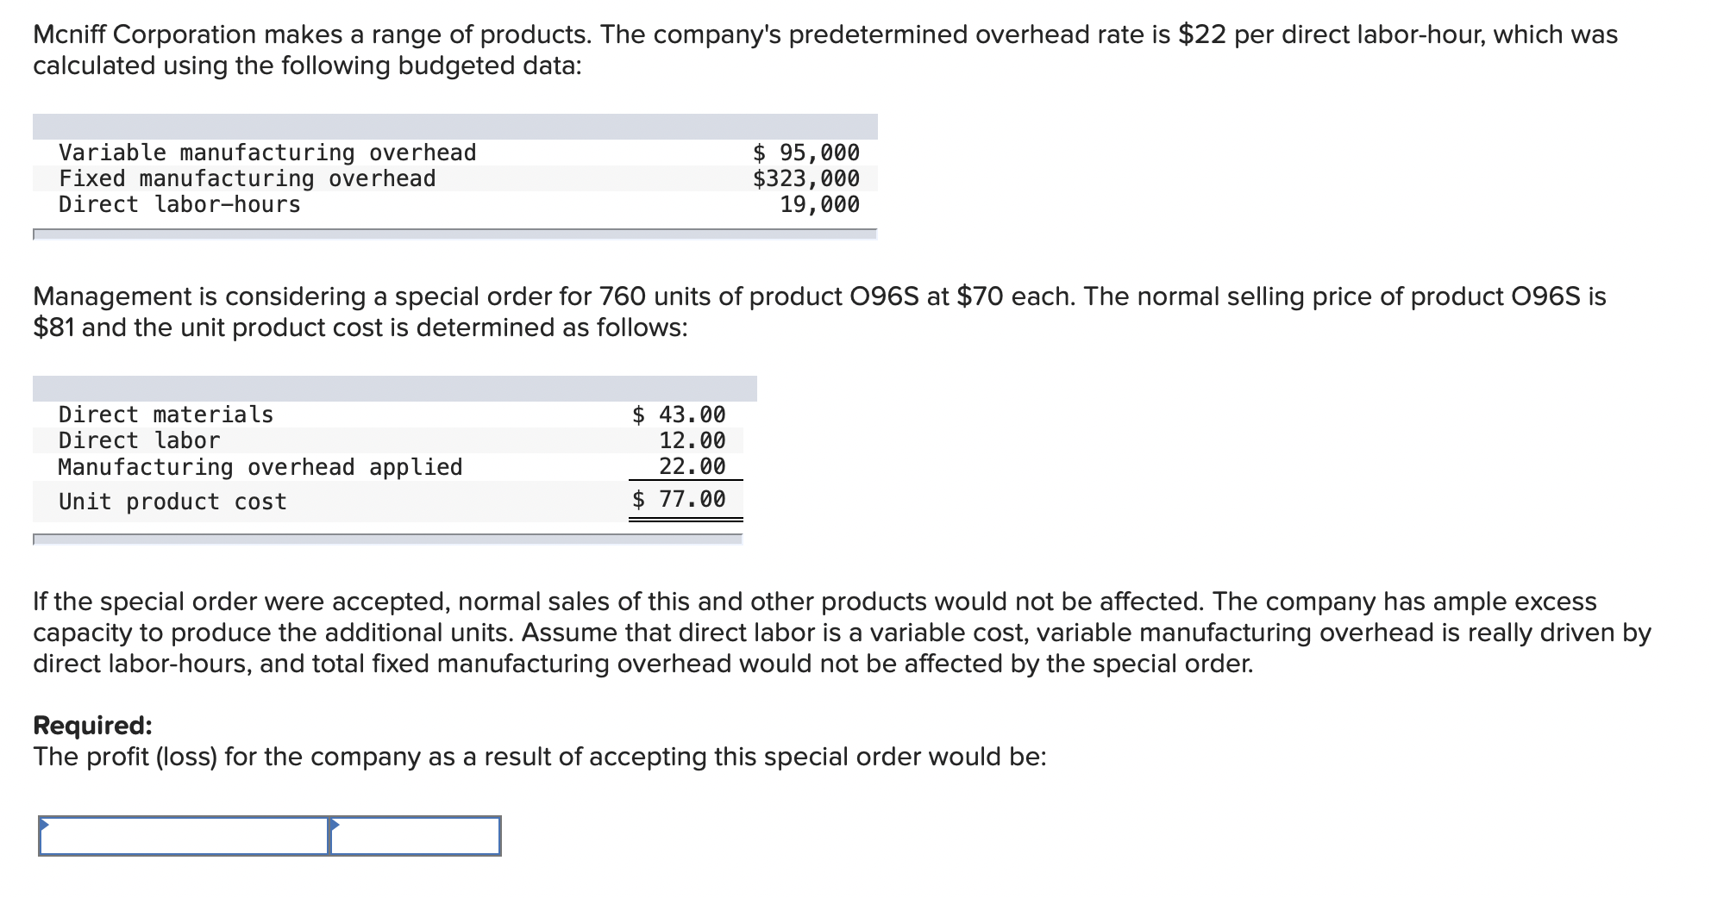Click the '$ 95,000' table value
Screen dimensions: 1711x898
tap(805, 153)
